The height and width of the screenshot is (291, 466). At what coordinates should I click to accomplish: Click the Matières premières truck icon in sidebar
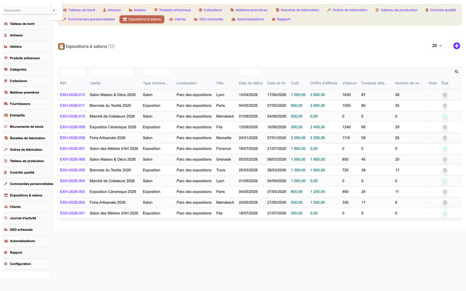[x=6, y=92]
